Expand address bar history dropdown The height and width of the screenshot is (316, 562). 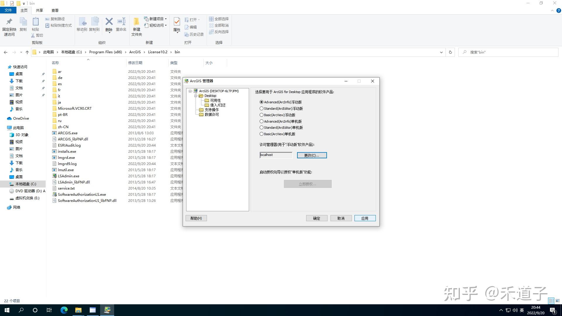click(x=441, y=52)
